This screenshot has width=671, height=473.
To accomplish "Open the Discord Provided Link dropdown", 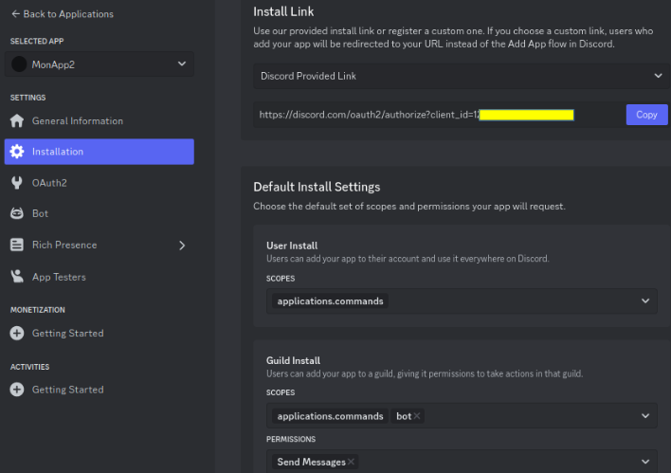I will 462,76.
